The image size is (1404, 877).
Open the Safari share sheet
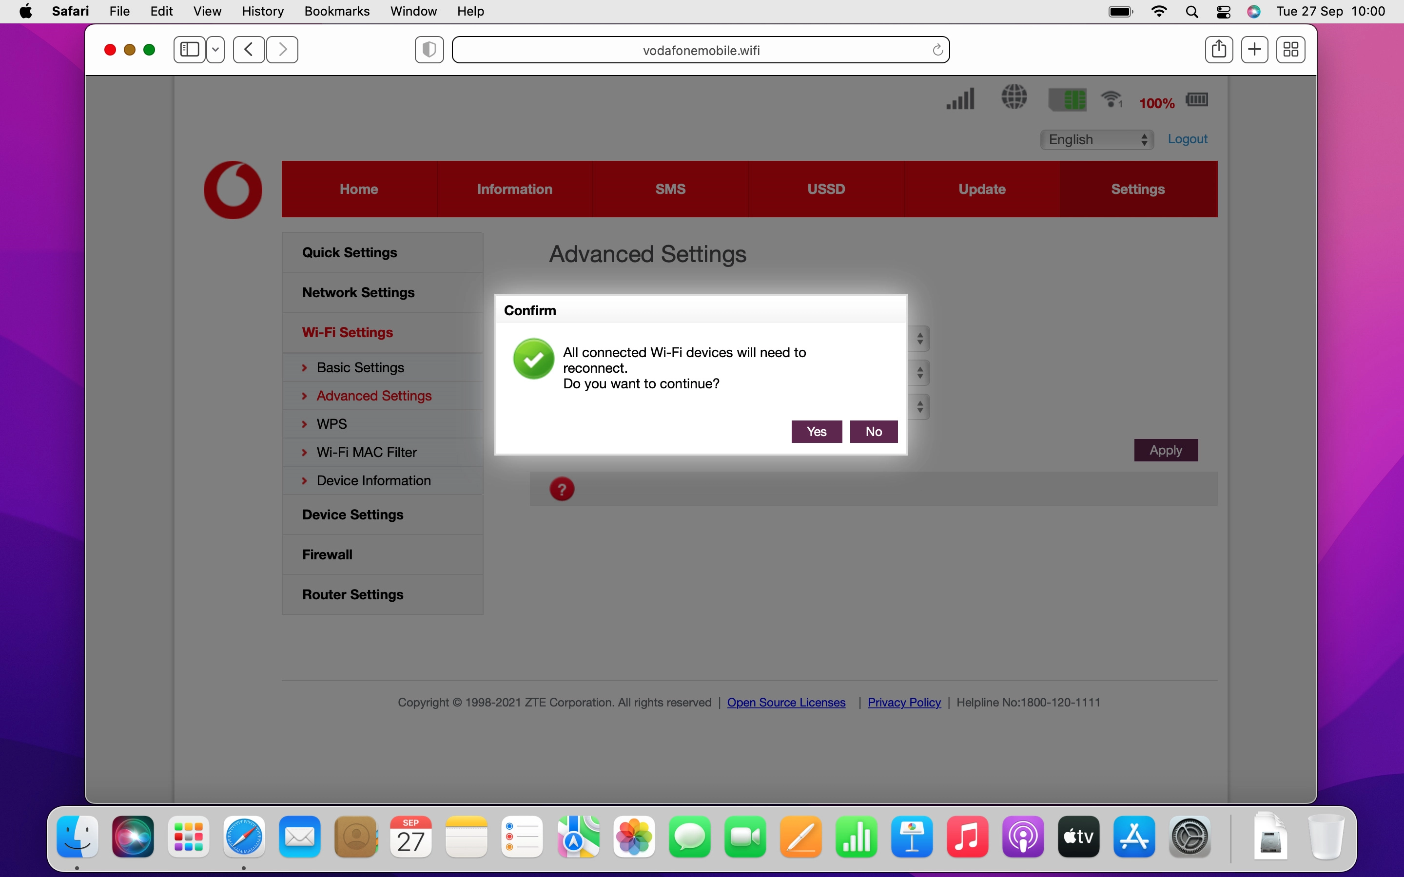1218,49
